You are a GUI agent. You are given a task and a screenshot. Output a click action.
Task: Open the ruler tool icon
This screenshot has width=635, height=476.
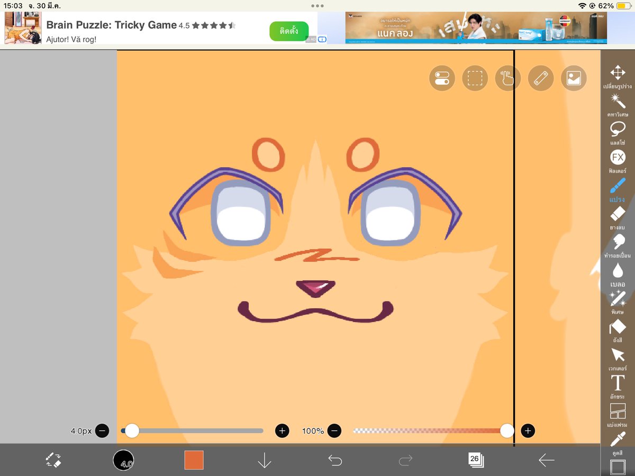pos(541,79)
